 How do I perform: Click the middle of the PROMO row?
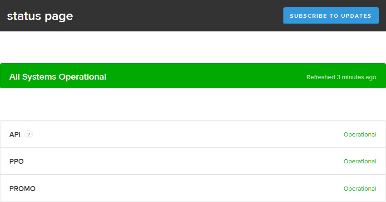click(193, 188)
